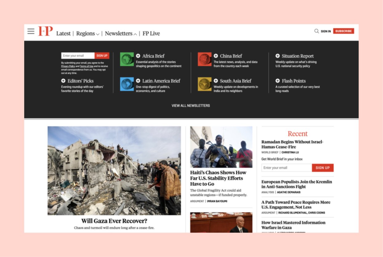Click View All Newsletters link

click(x=191, y=105)
